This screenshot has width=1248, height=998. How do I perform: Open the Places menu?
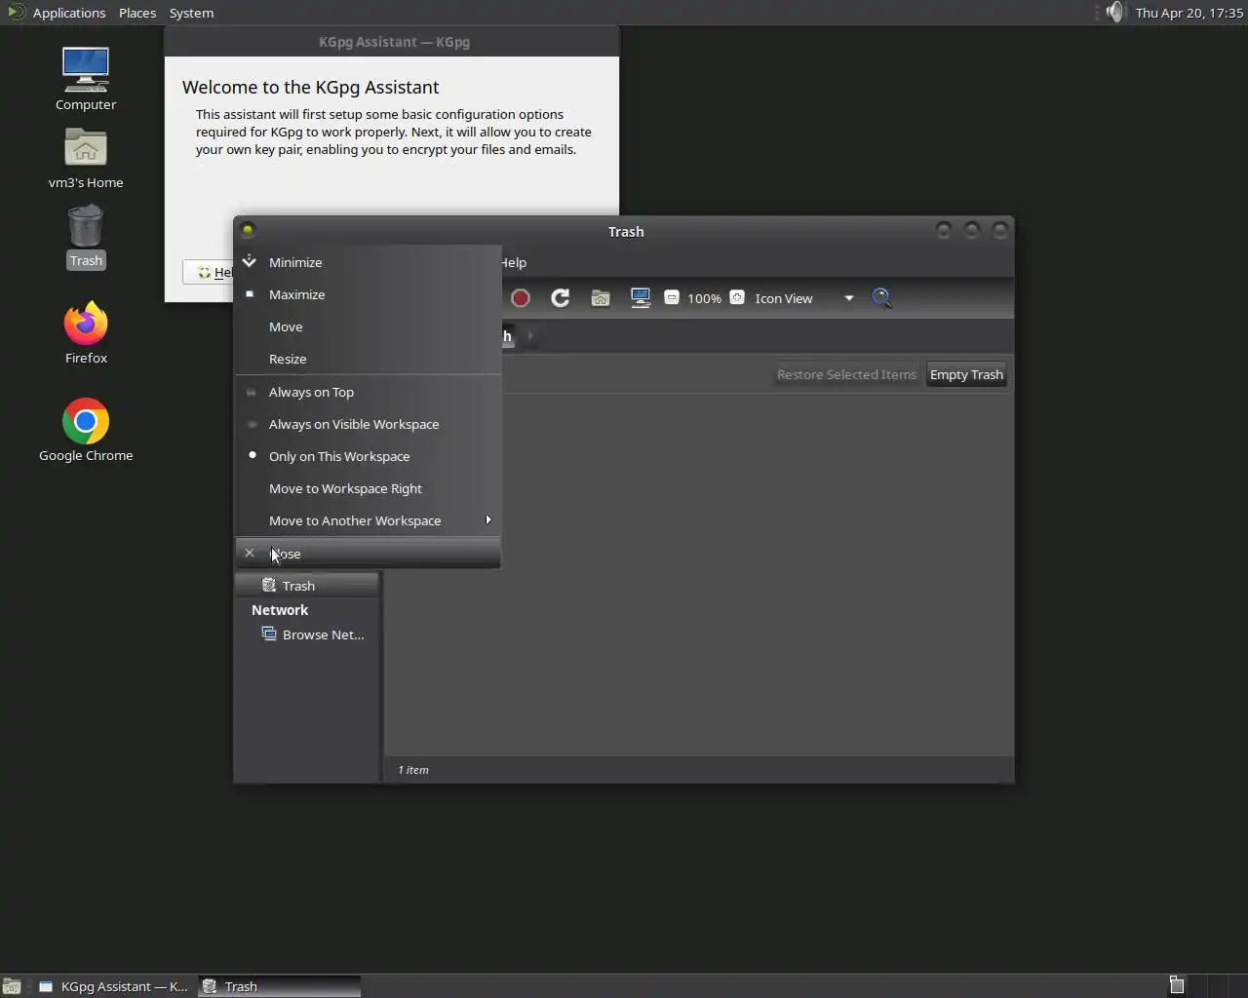(137, 13)
